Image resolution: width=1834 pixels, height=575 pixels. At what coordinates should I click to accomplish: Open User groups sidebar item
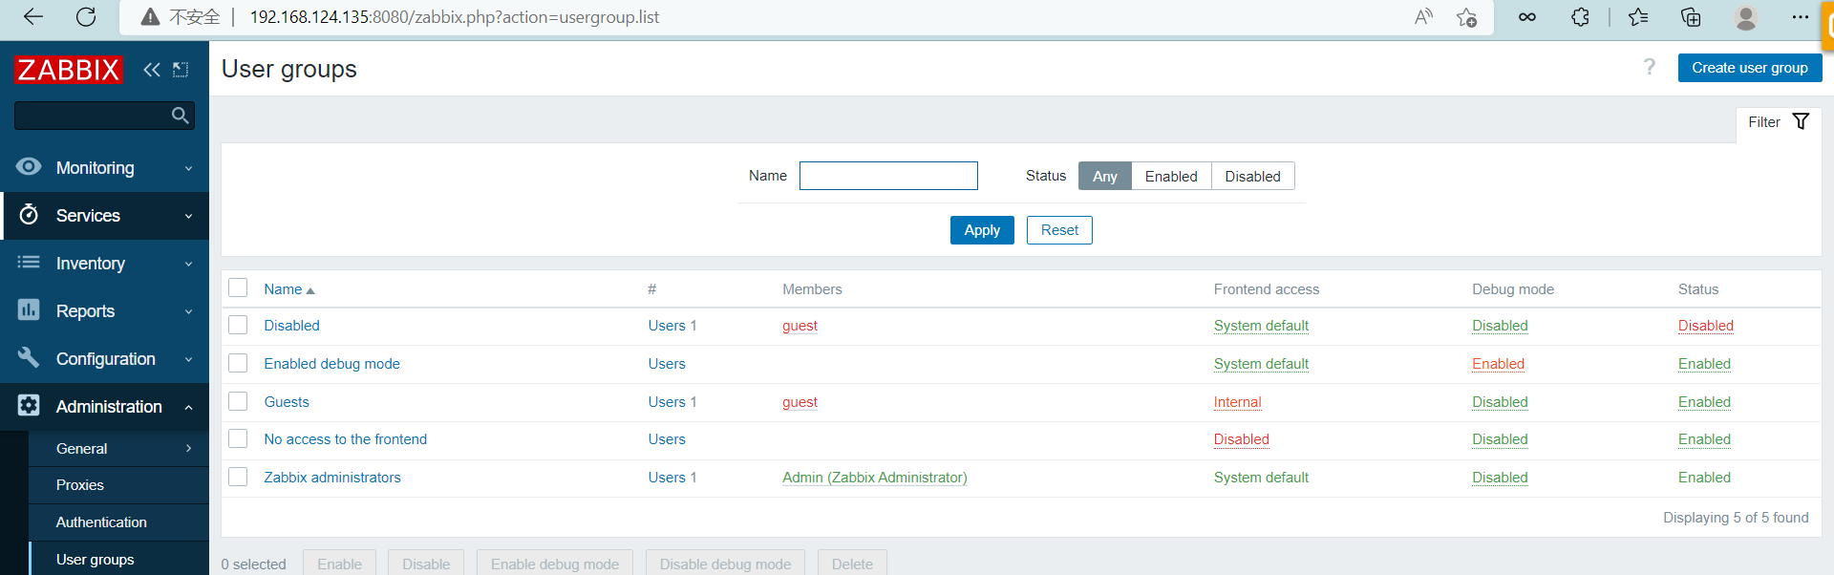click(95, 560)
